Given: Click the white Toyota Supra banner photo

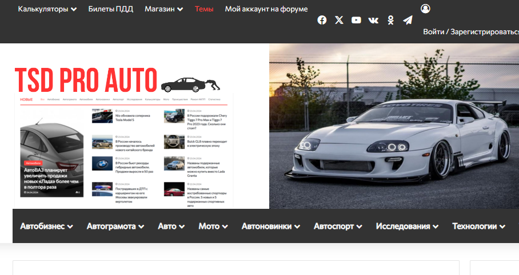Looking at the screenshot, I should click(394, 126).
